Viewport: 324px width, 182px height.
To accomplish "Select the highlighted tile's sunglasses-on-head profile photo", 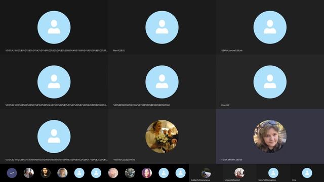I will tap(270, 136).
